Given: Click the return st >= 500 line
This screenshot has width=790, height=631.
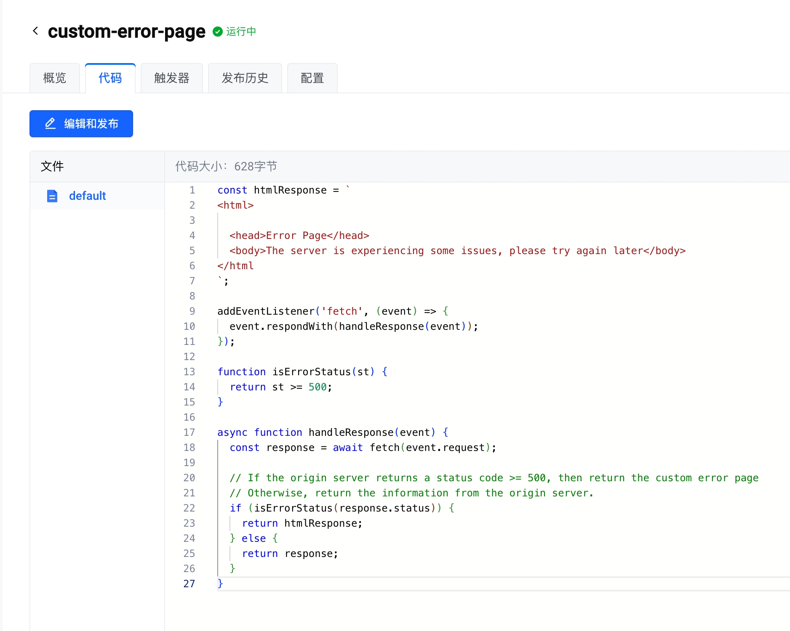Looking at the screenshot, I should (x=281, y=387).
